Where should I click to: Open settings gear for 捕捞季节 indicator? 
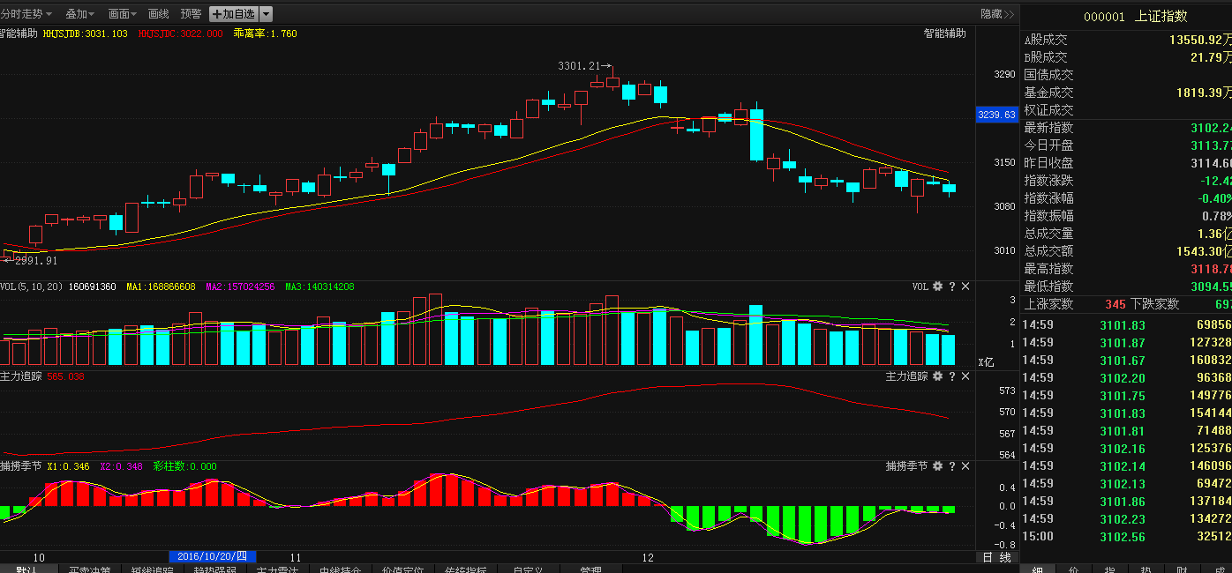[938, 466]
